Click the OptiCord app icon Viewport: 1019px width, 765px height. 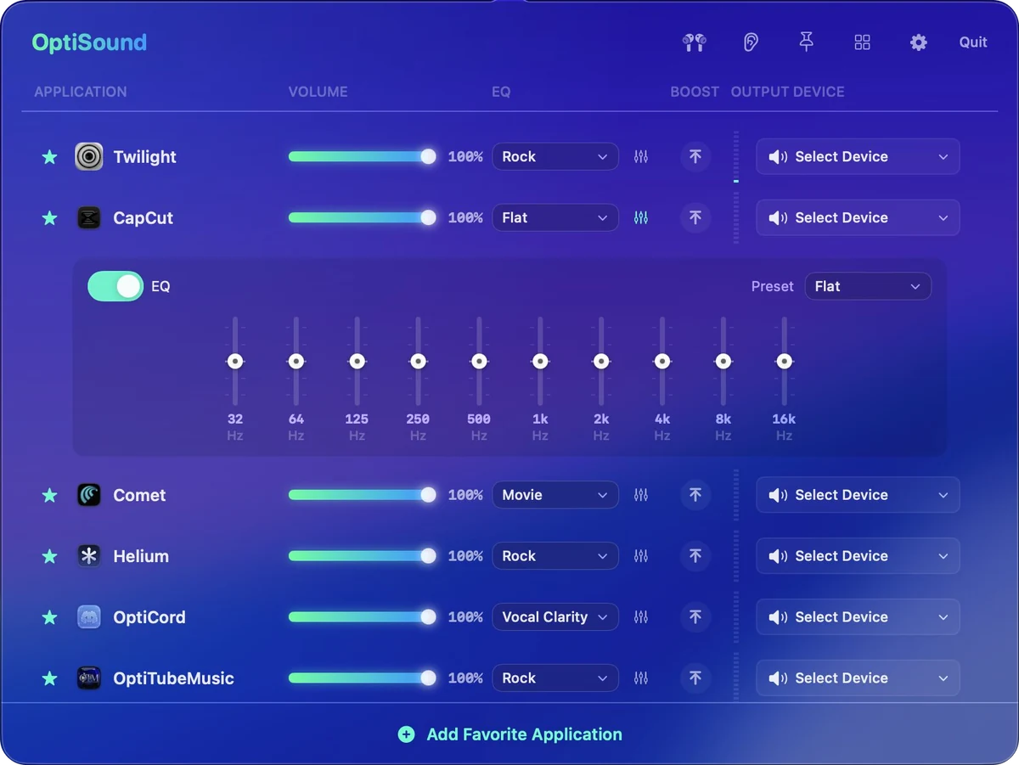(x=89, y=617)
